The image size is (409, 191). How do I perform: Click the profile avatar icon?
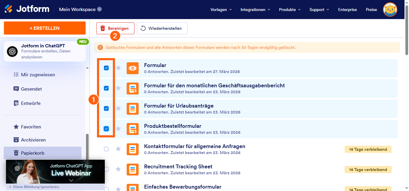click(x=390, y=10)
